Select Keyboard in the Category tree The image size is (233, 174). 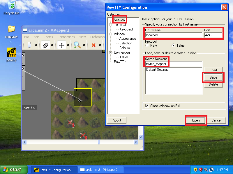pyautogui.click(x=126, y=29)
